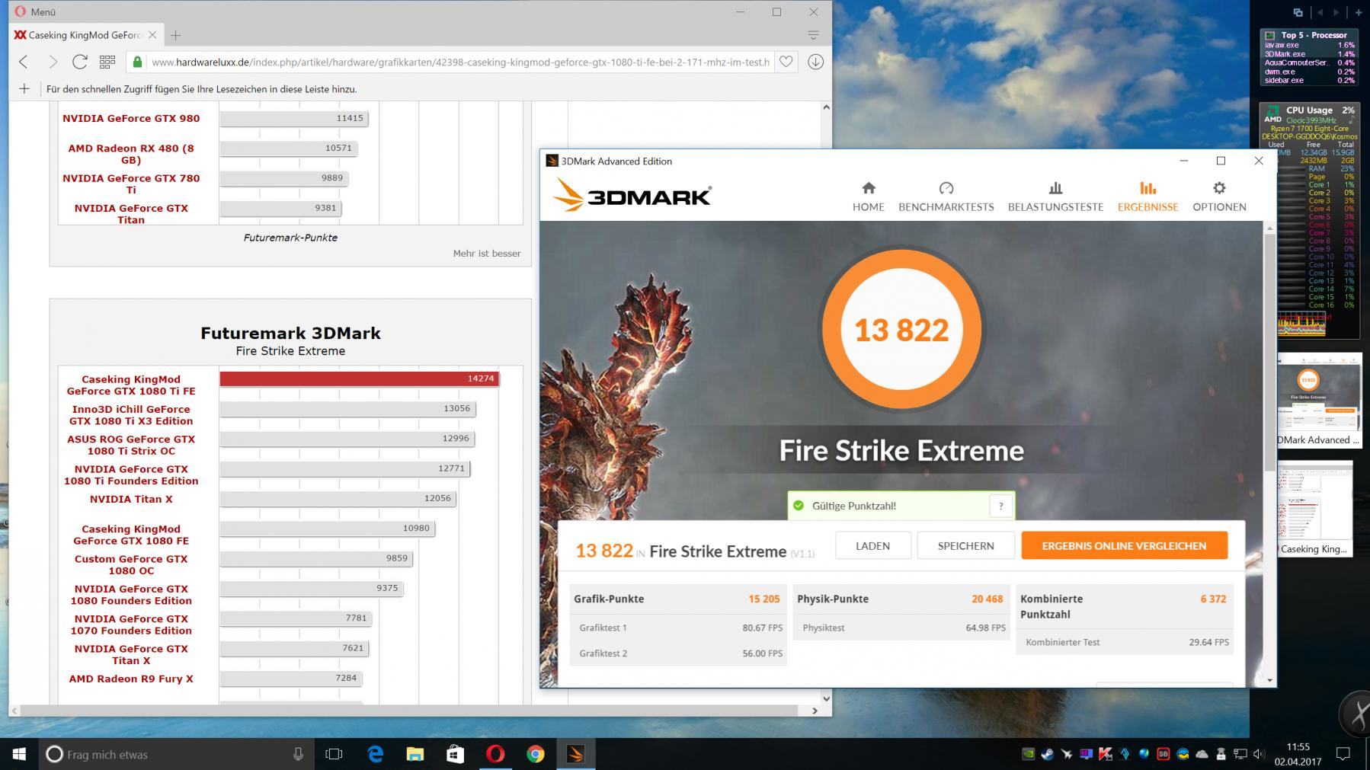
Task: Click the Top 5 - Processor gadget
Action: [1309, 57]
